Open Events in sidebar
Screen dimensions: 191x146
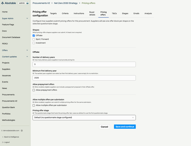pyautogui.click(x=5, y=82)
